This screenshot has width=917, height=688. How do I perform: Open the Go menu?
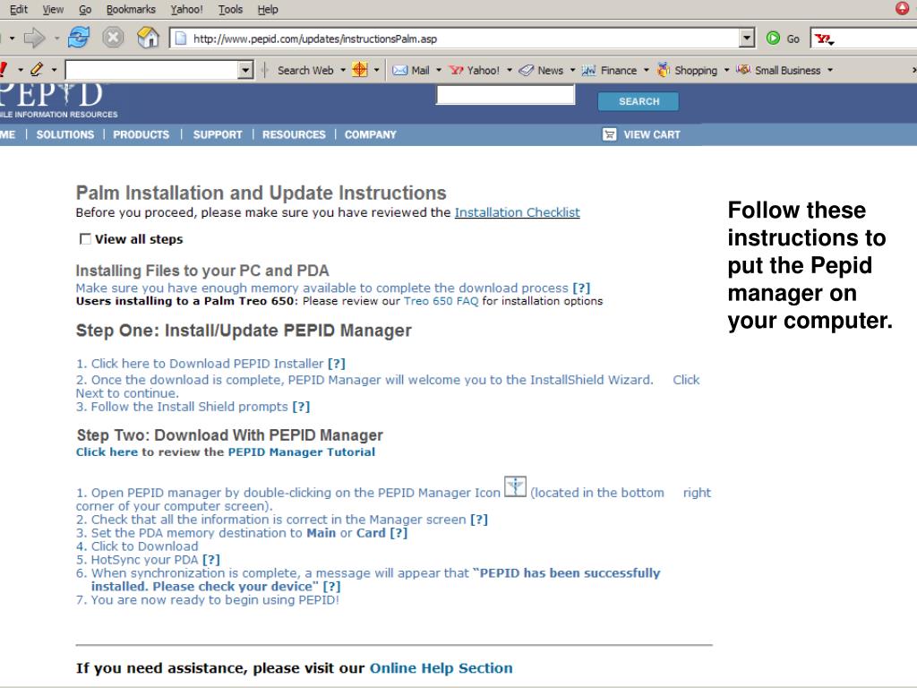coord(85,9)
